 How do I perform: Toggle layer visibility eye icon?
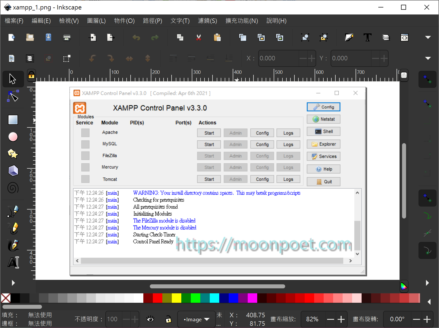click(x=150, y=319)
